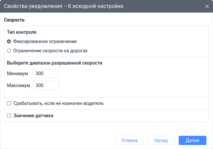Click the Скорость section heading

[14, 20]
